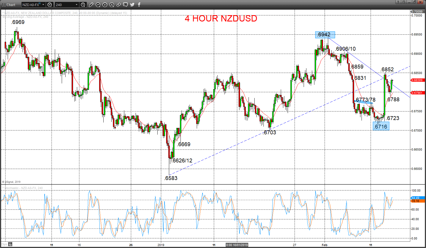Click the help question mark button
Image resolution: width=426 pixels, height=248 pixels.
[398, 2]
